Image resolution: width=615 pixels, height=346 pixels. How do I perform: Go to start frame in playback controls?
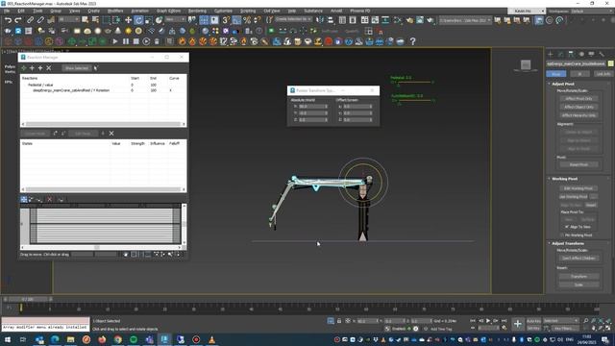click(473, 321)
